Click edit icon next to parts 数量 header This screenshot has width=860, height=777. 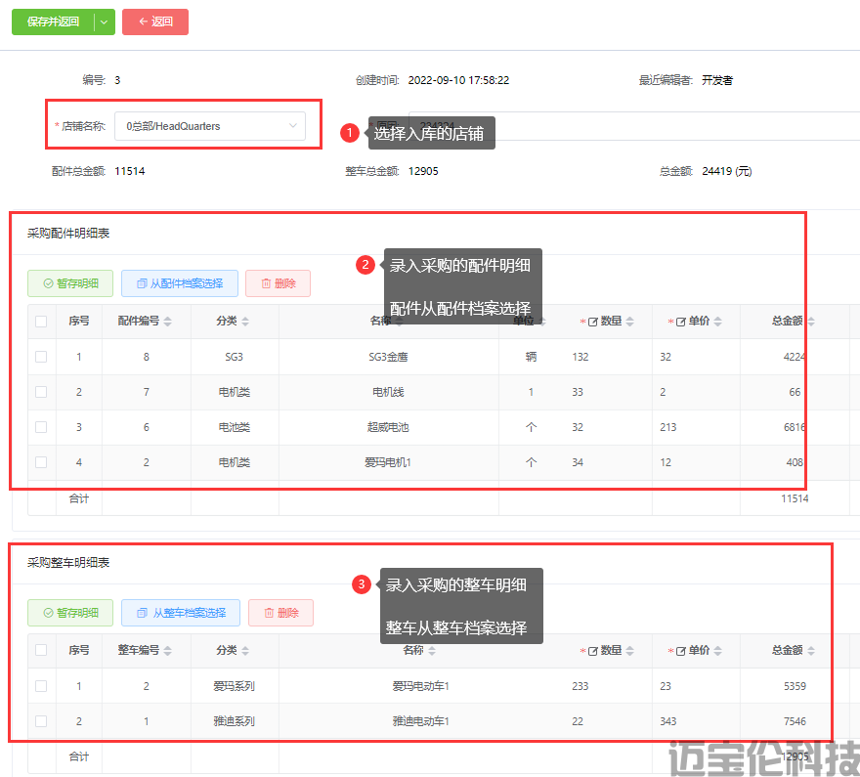pos(592,322)
